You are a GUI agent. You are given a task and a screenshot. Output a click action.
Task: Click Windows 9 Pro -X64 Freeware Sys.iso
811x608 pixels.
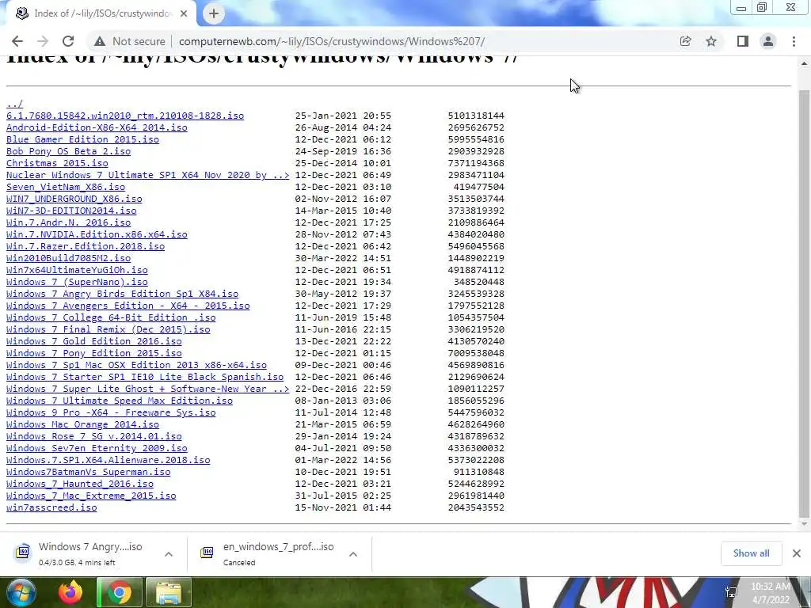point(111,413)
